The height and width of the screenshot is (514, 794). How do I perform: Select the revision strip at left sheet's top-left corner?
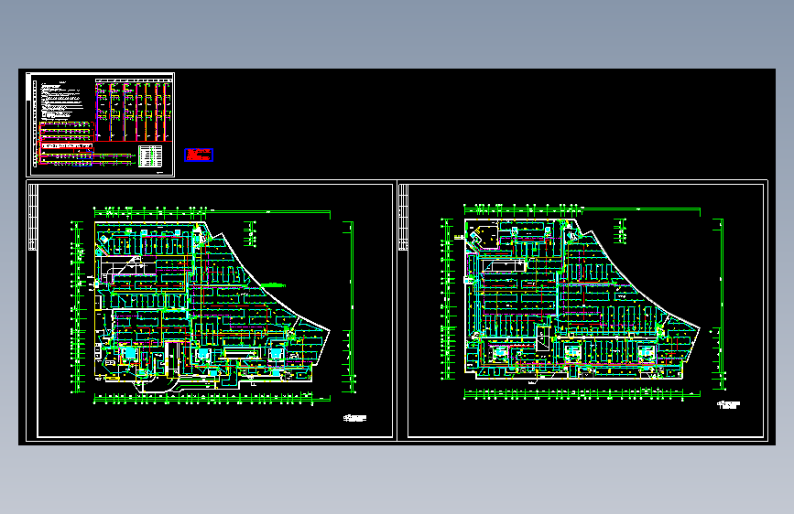click(x=32, y=217)
